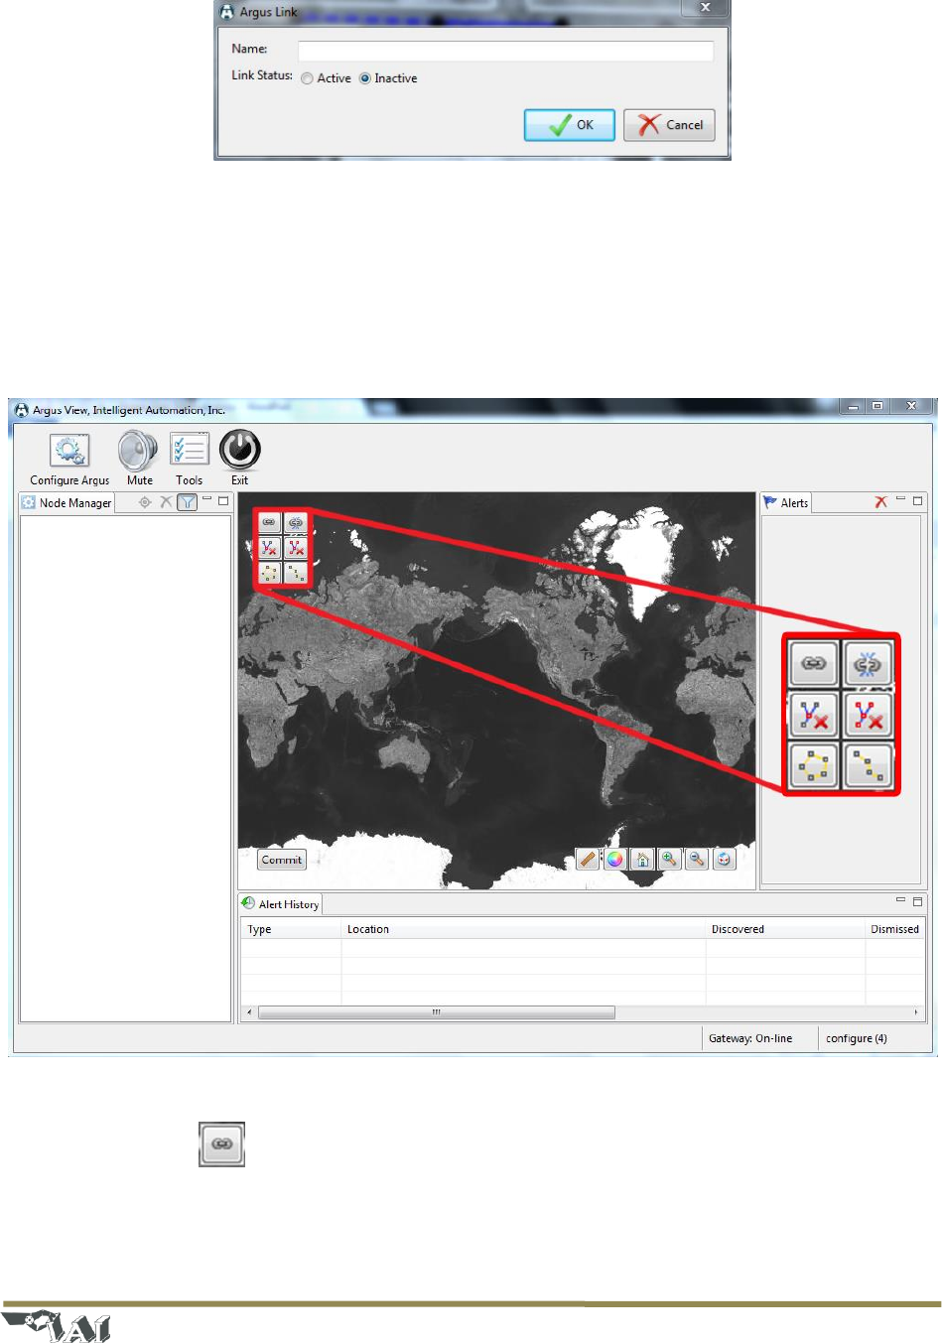The image size is (942, 1343).
Task: Switch to the Alert History tab
Action: coord(280,904)
